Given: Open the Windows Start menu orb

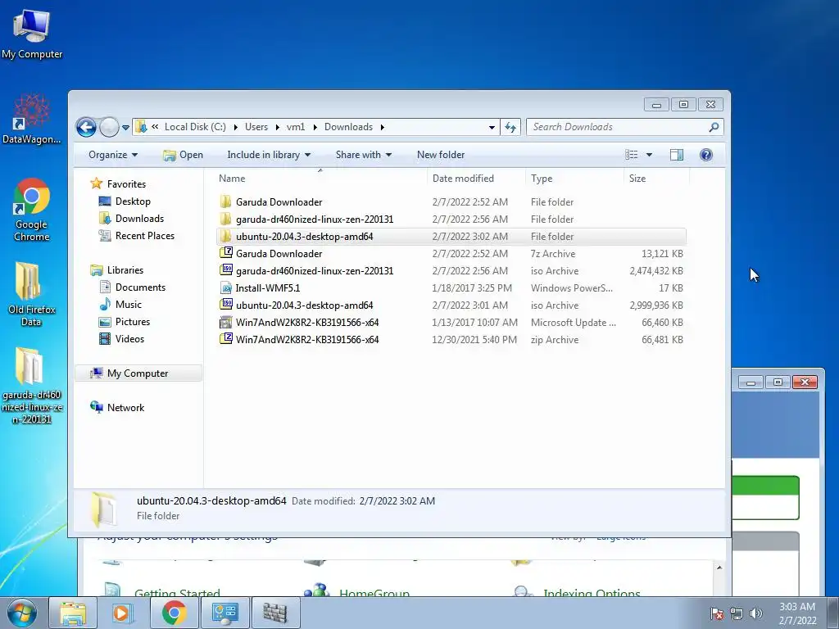Looking at the screenshot, I should [22, 613].
